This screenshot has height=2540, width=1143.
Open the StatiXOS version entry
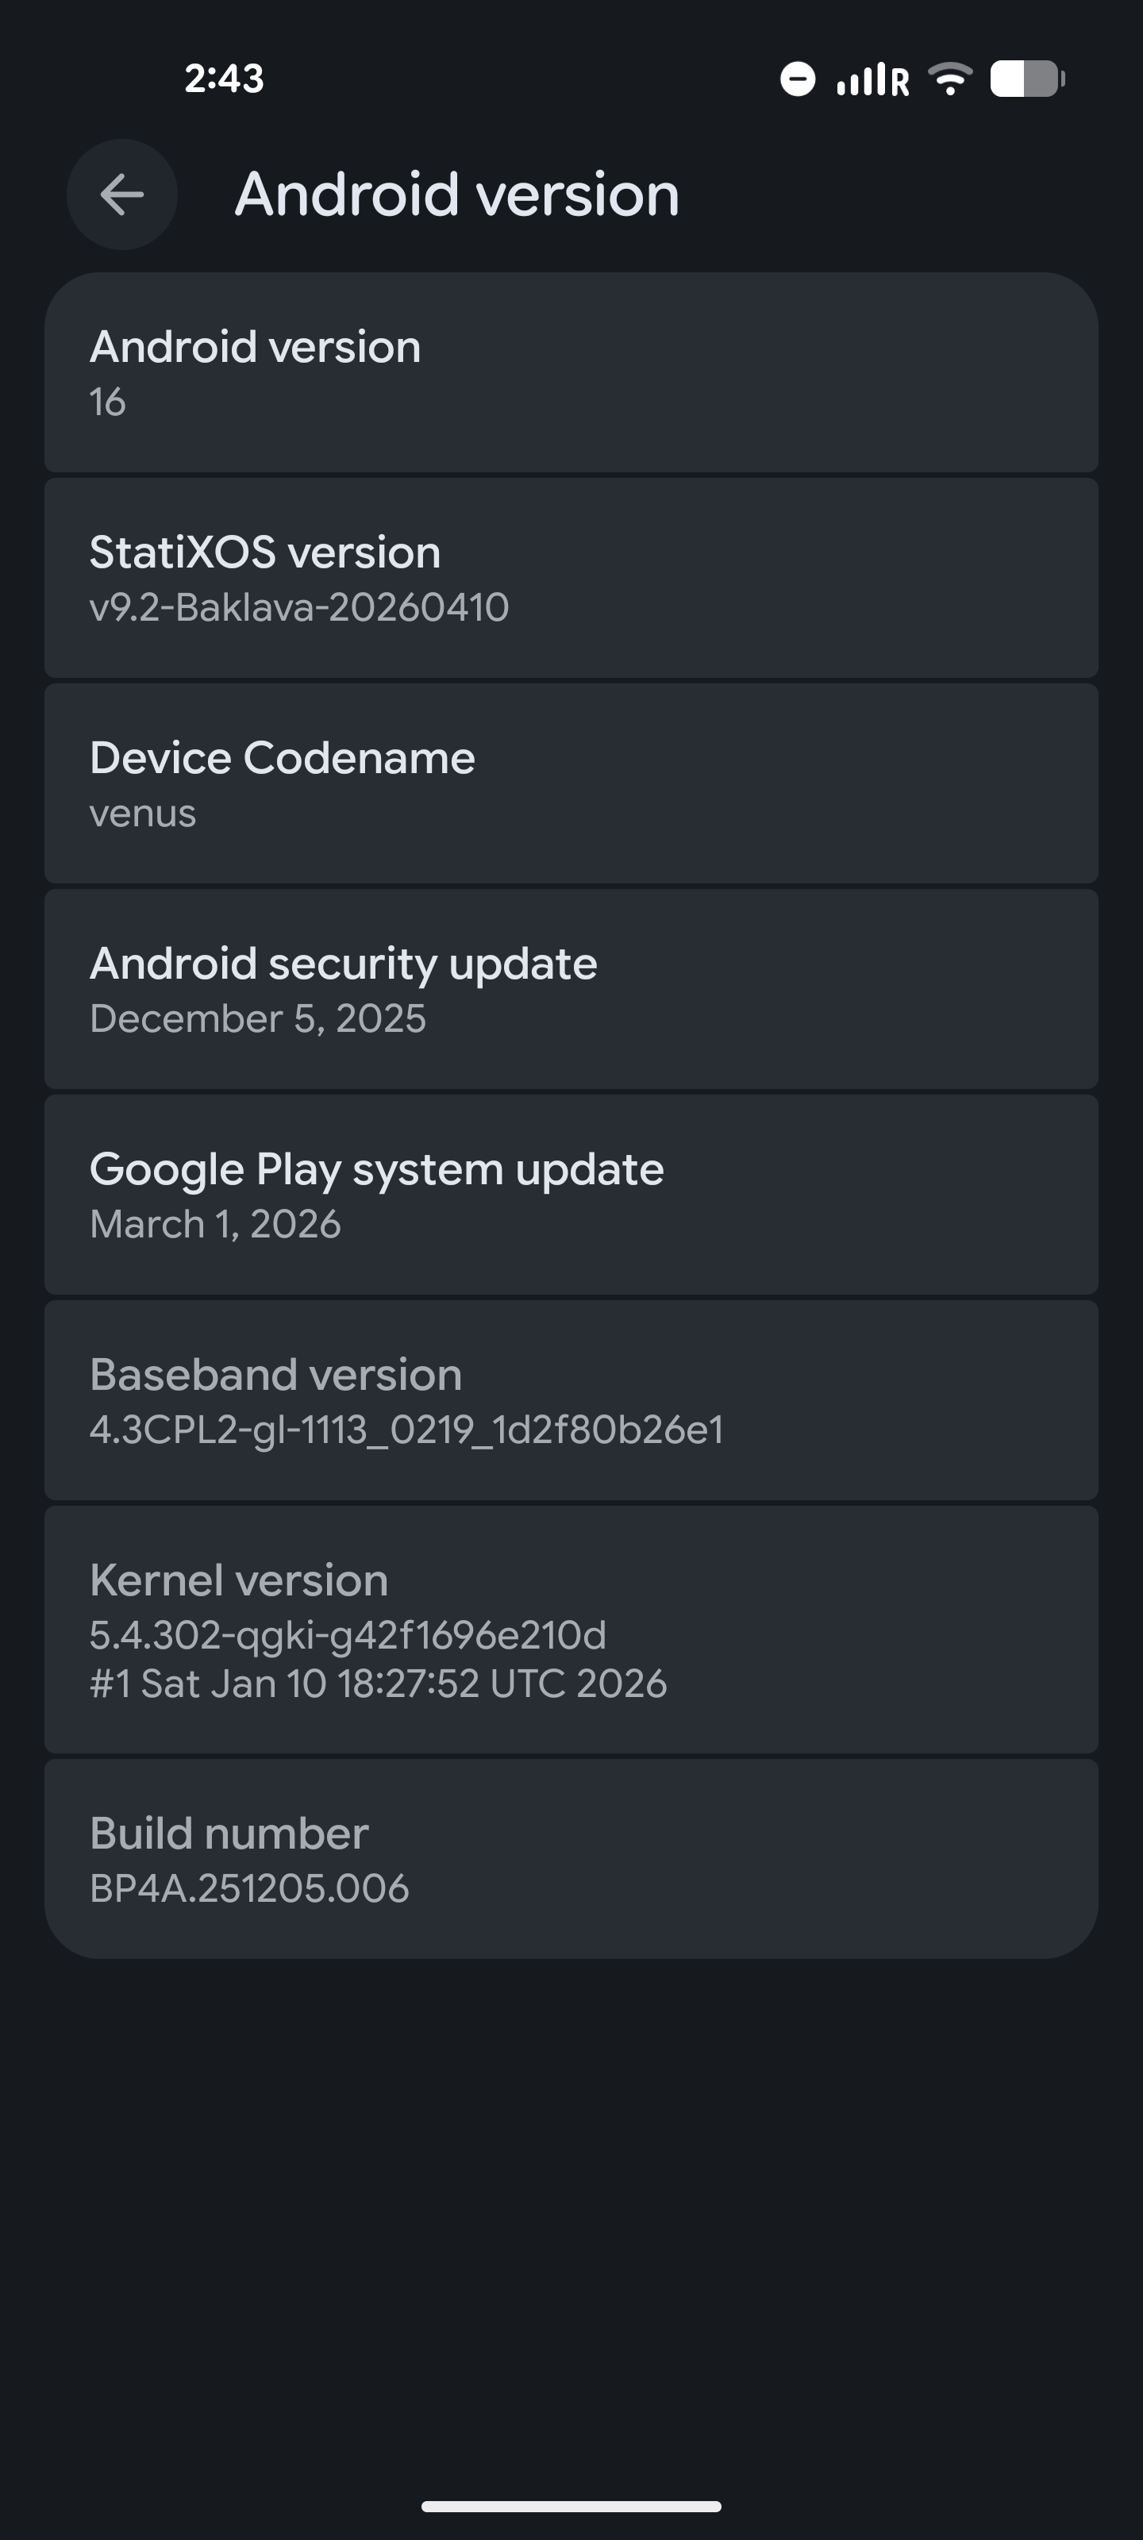coord(571,579)
